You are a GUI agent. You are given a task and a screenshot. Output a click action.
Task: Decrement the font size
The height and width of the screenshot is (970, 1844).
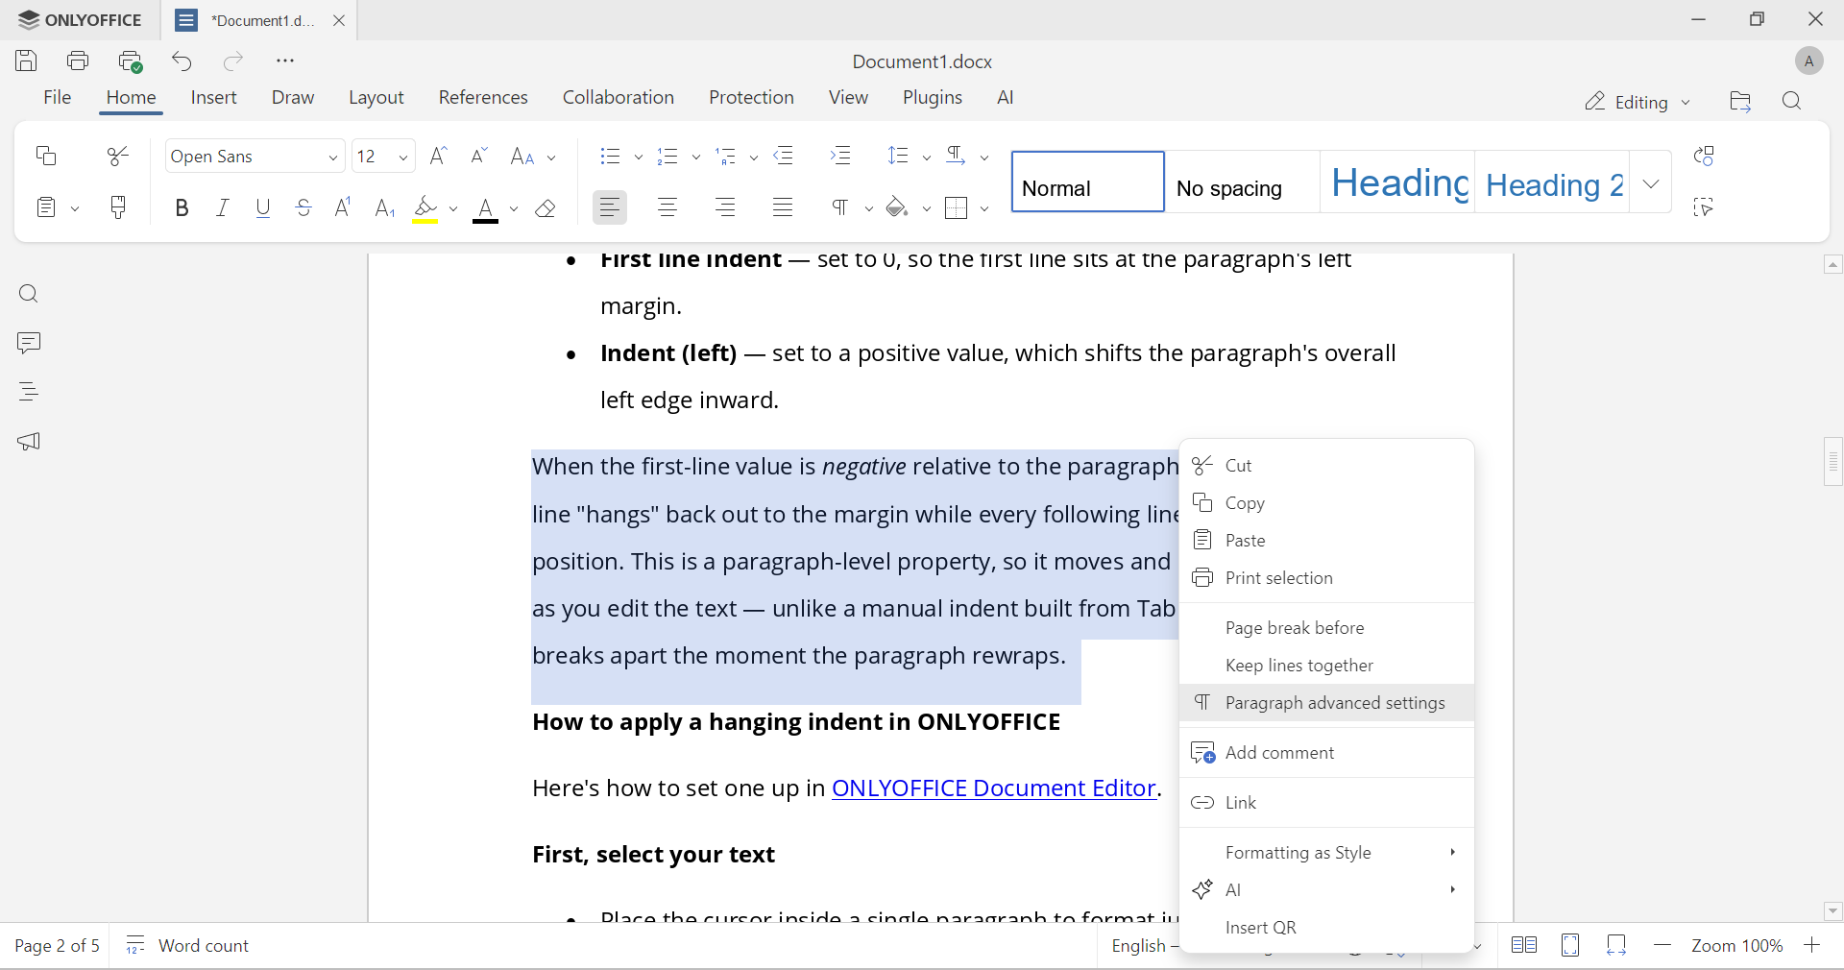coord(479,156)
